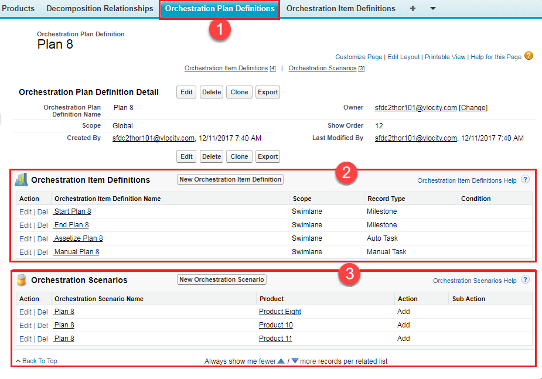542x379 pixels.
Task: Open the tab overflow dropdown arrow
Action: click(432, 9)
